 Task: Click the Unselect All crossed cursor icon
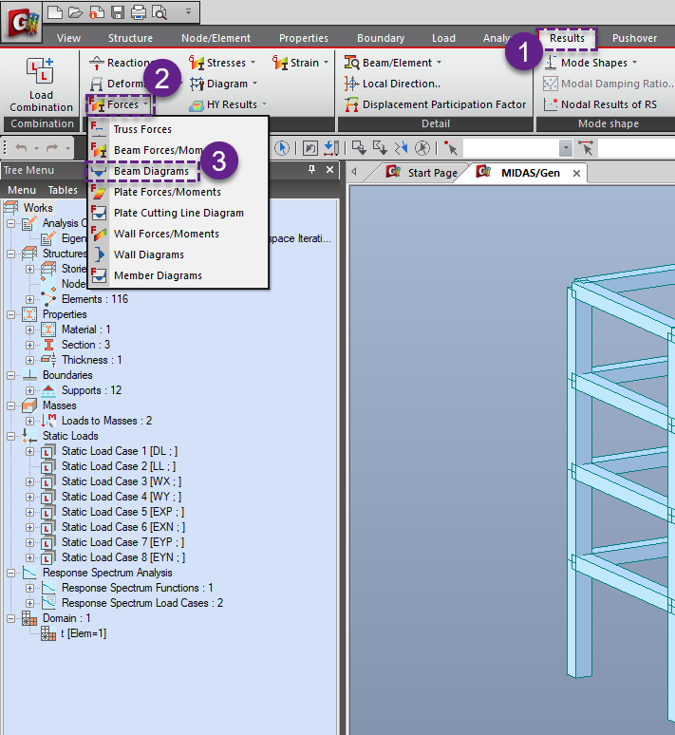click(422, 148)
